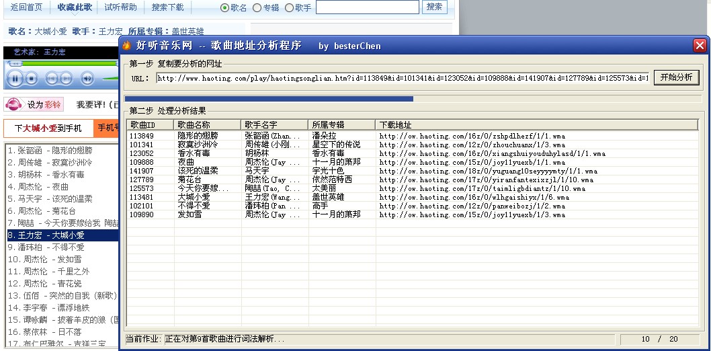Screen dimensions: 711x351
Task: Play playlist item 1 张韶涵 - 隐形的翅膀
Action: tap(62, 150)
